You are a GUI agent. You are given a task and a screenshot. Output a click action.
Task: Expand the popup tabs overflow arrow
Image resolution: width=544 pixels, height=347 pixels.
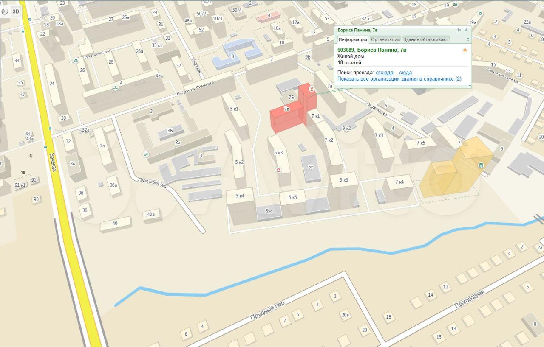468,39
